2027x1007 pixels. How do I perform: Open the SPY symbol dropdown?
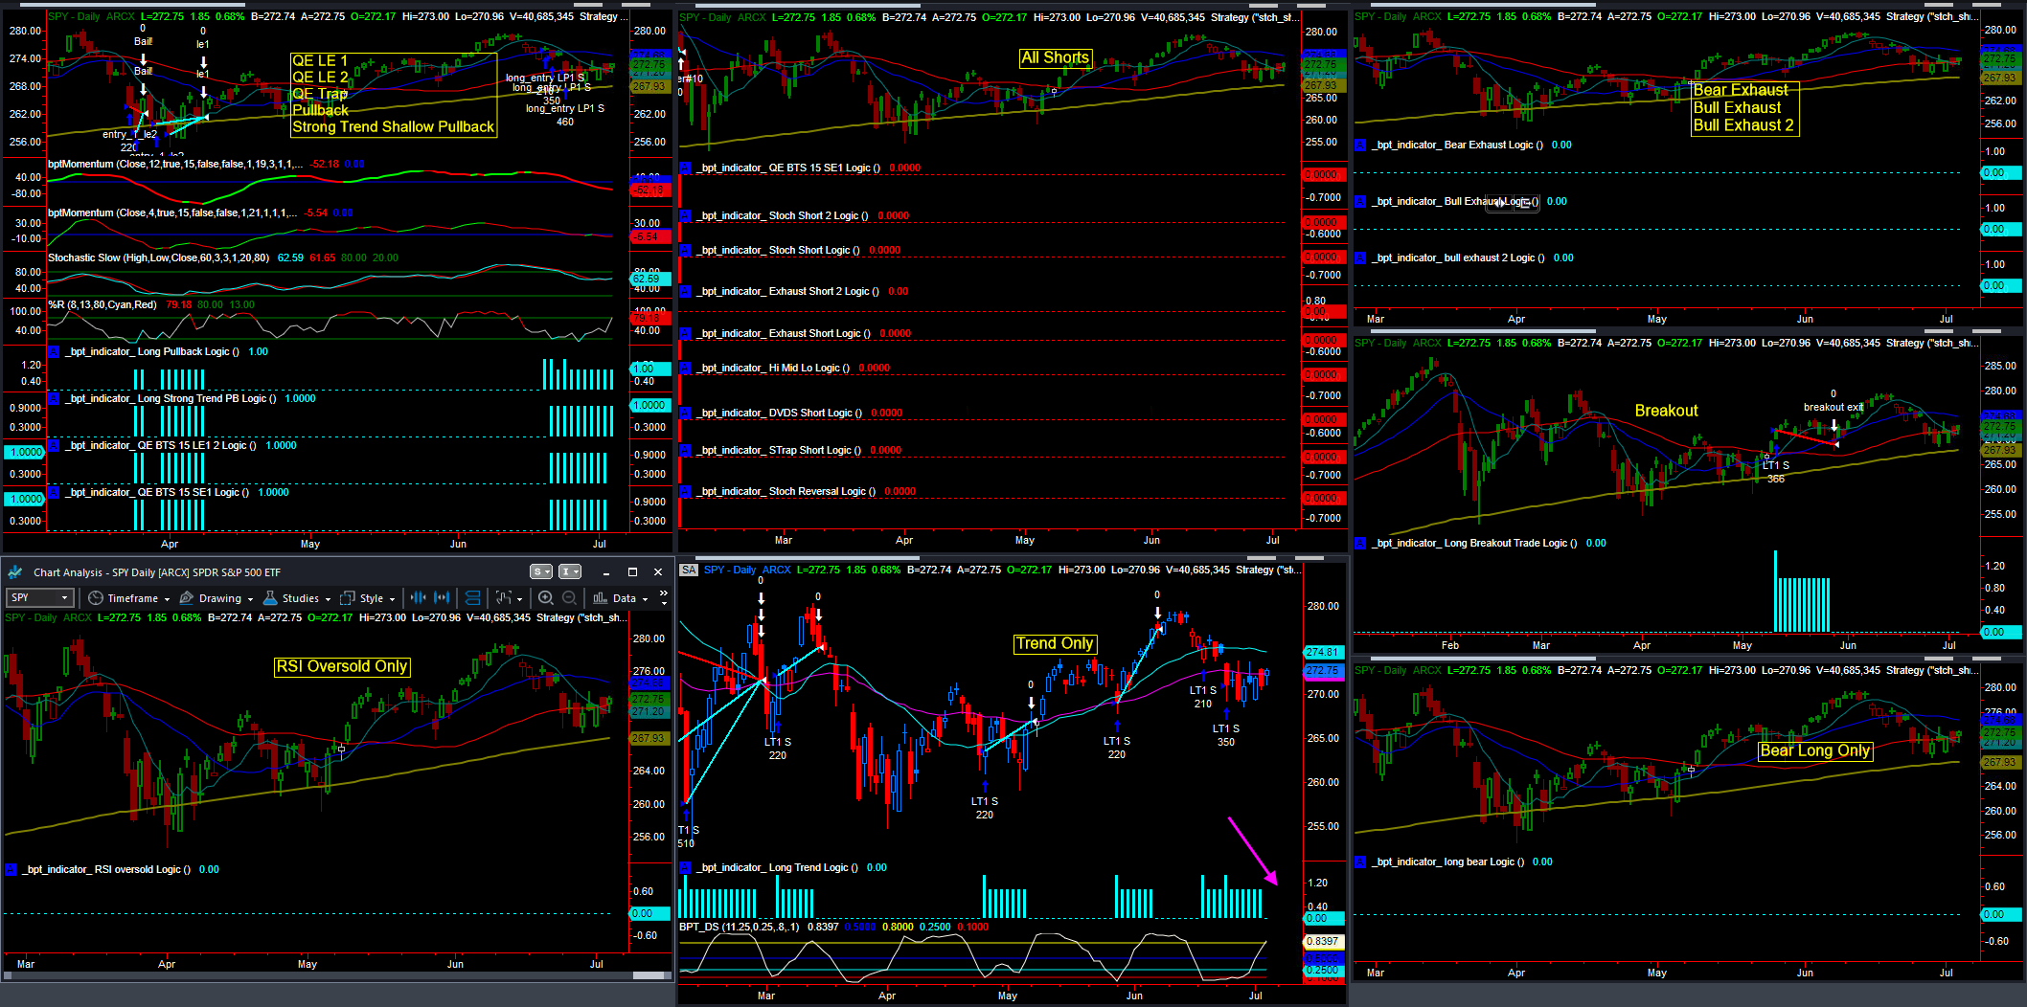pos(39,598)
